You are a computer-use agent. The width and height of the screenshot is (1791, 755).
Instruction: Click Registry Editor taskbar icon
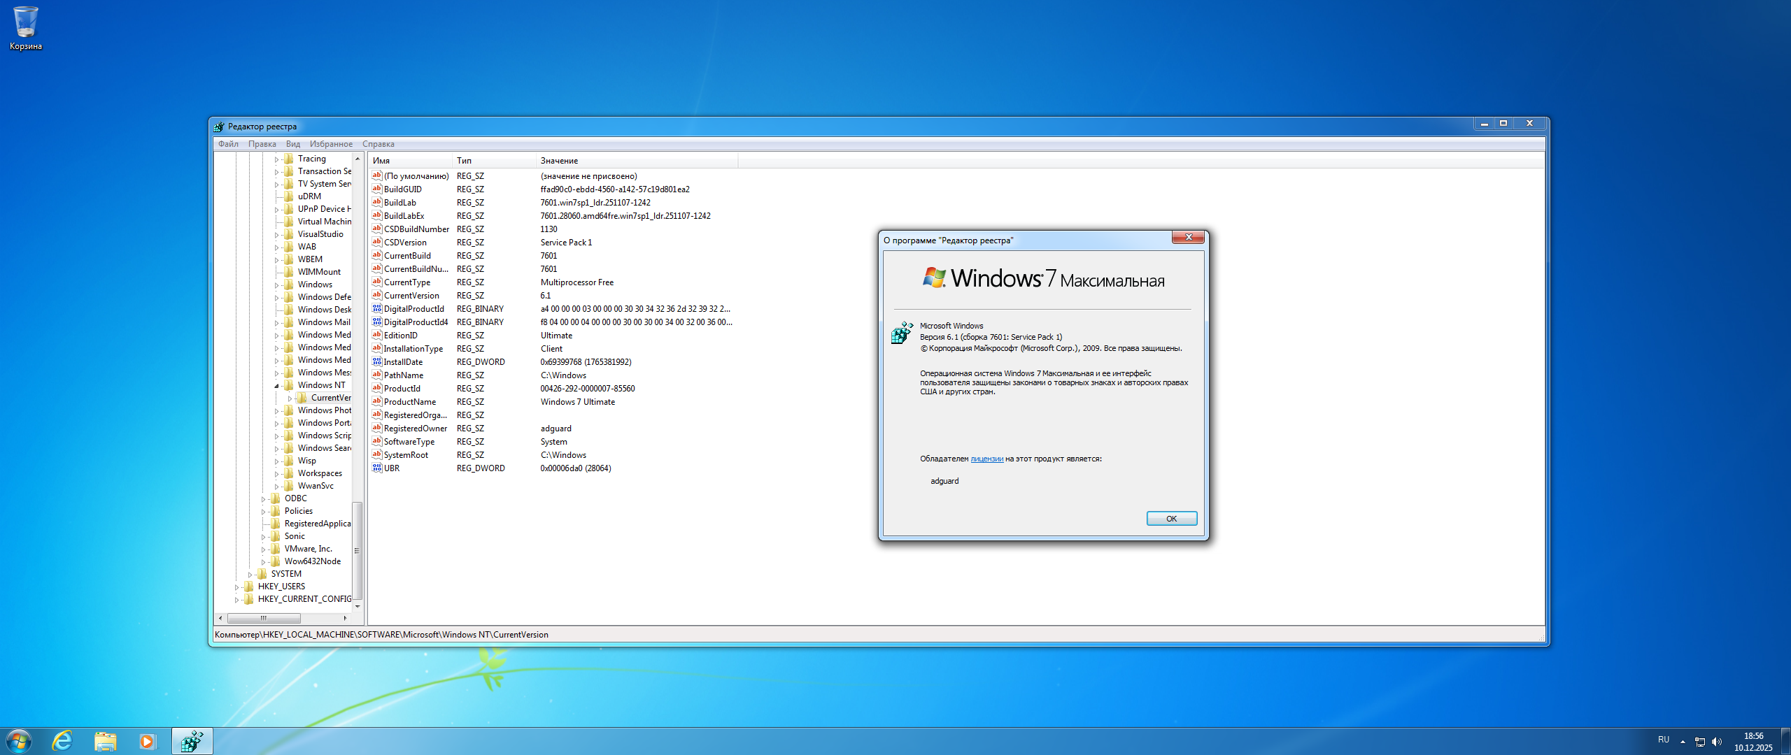[x=192, y=741]
